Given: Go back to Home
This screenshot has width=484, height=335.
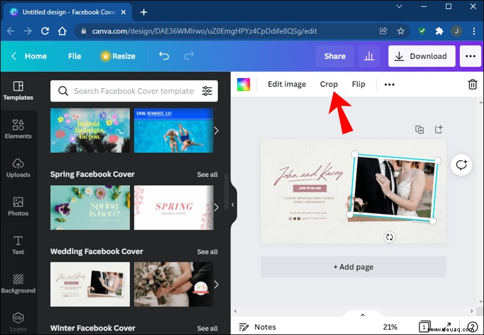Looking at the screenshot, I should coord(29,56).
